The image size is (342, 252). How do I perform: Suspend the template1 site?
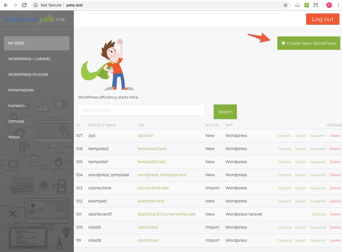point(318,162)
